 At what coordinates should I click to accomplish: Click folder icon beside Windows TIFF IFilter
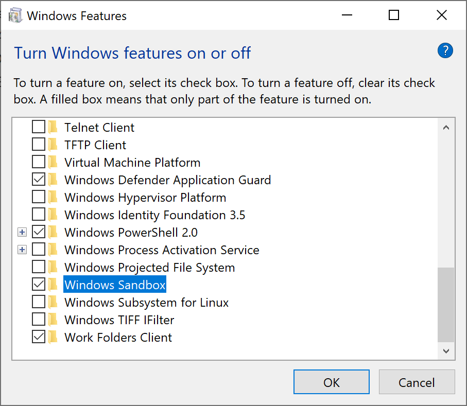pyautogui.click(x=53, y=320)
